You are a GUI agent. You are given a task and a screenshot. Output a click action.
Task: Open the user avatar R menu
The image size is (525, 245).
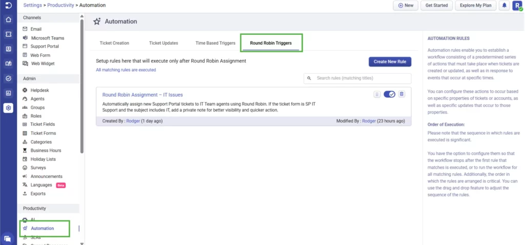pyautogui.click(x=517, y=5)
